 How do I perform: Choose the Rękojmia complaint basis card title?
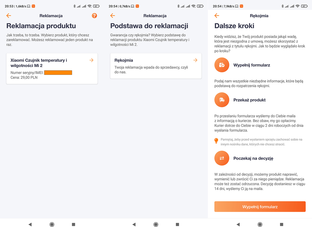124,60
